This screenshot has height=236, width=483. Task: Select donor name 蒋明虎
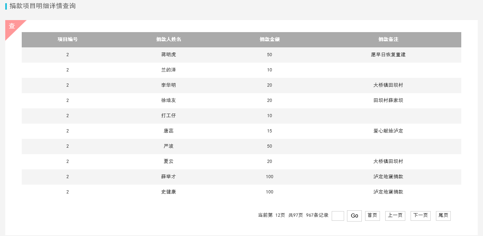[169, 55]
